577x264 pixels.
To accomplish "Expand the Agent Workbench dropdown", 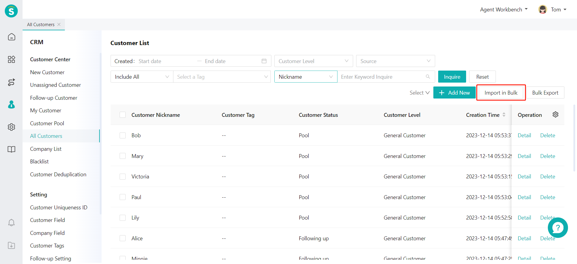I will [504, 10].
